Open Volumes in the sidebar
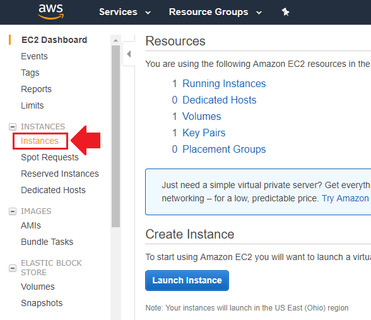371x320 pixels. [x=38, y=287]
